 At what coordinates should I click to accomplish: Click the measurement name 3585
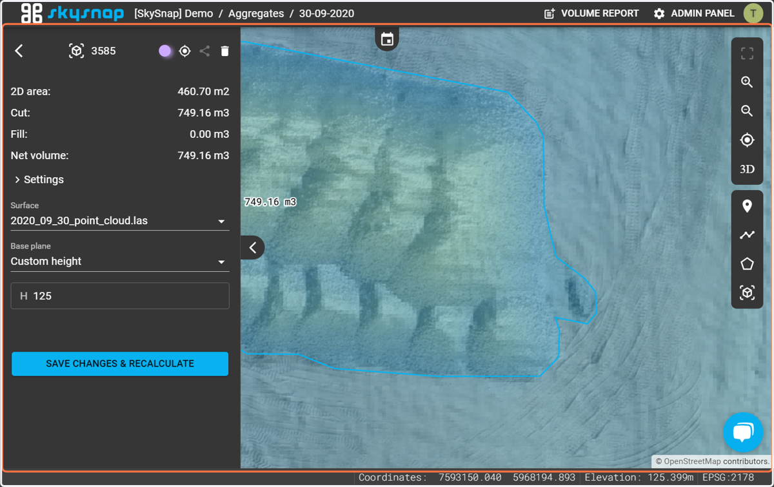point(104,51)
